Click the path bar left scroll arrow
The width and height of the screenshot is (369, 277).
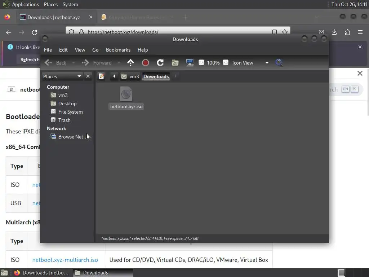click(x=114, y=76)
